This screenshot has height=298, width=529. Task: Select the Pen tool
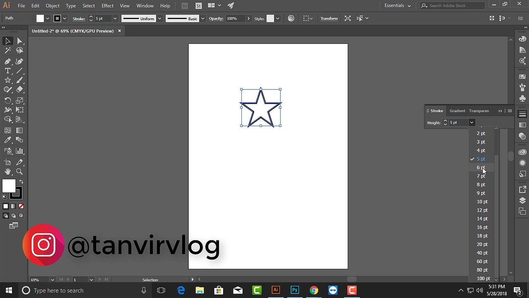pos(7,61)
